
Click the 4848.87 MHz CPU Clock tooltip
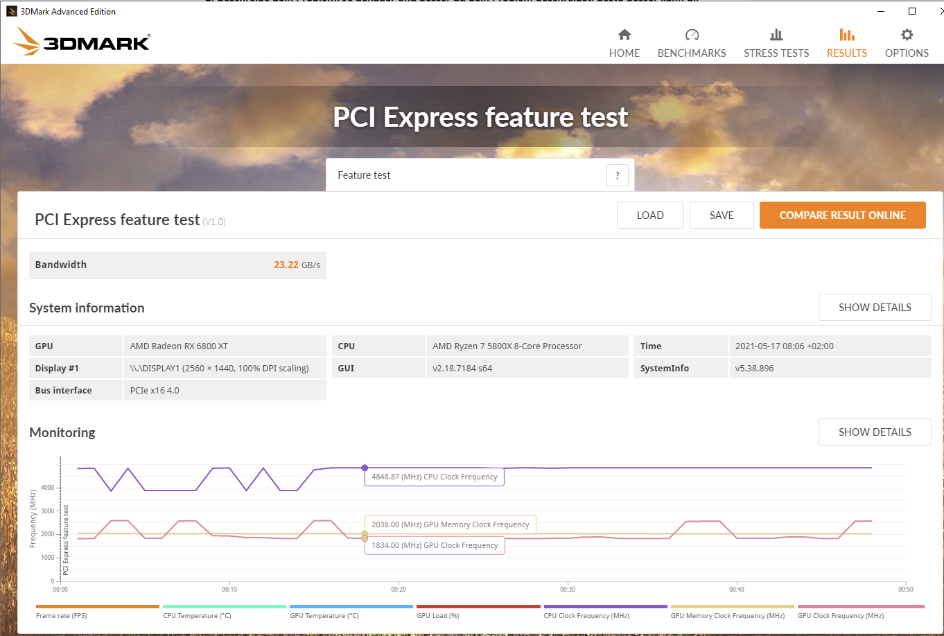pyautogui.click(x=435, y=477)
